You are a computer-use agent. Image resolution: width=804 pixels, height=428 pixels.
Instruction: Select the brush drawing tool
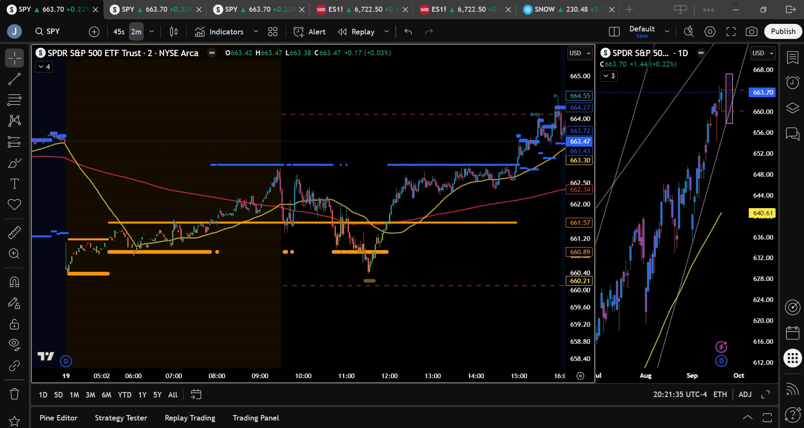click(14, 163)
